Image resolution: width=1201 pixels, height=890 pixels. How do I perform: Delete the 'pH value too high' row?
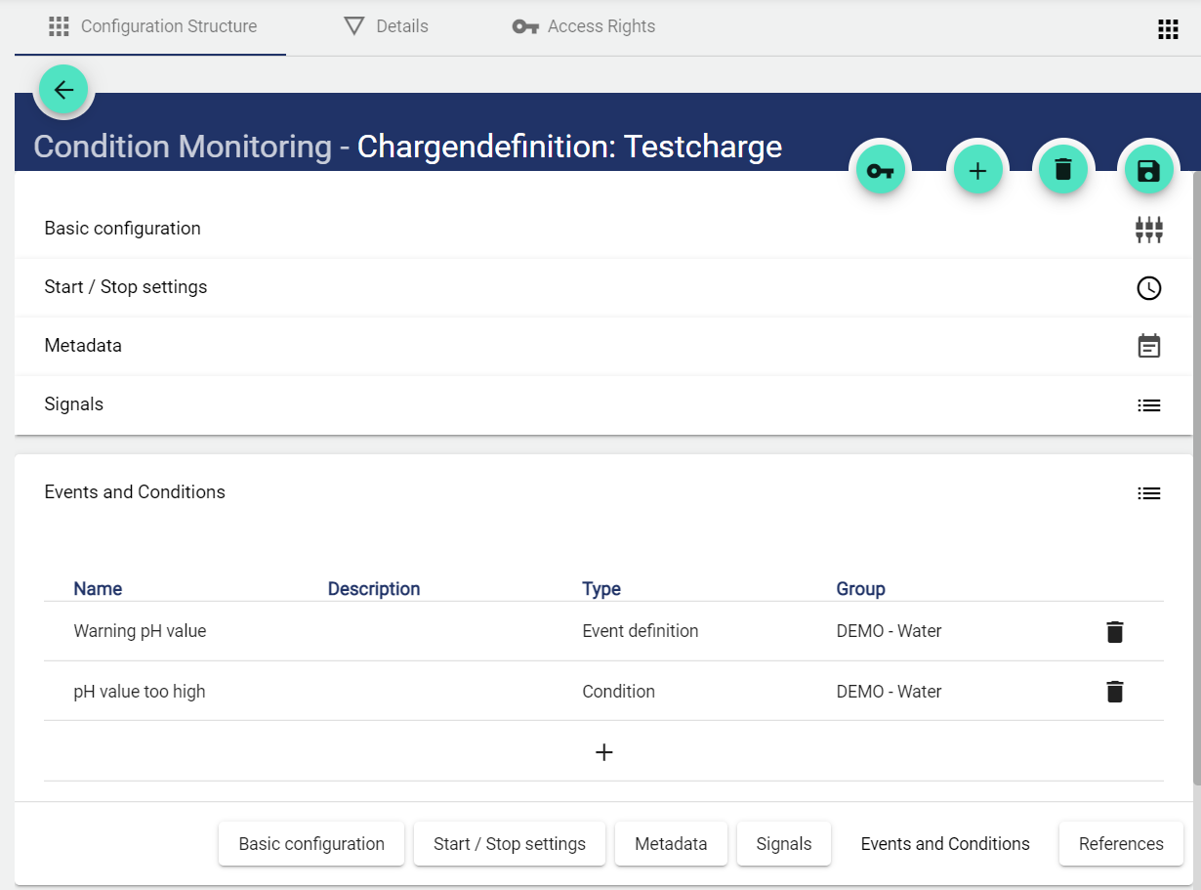[x=1114, y=692]
